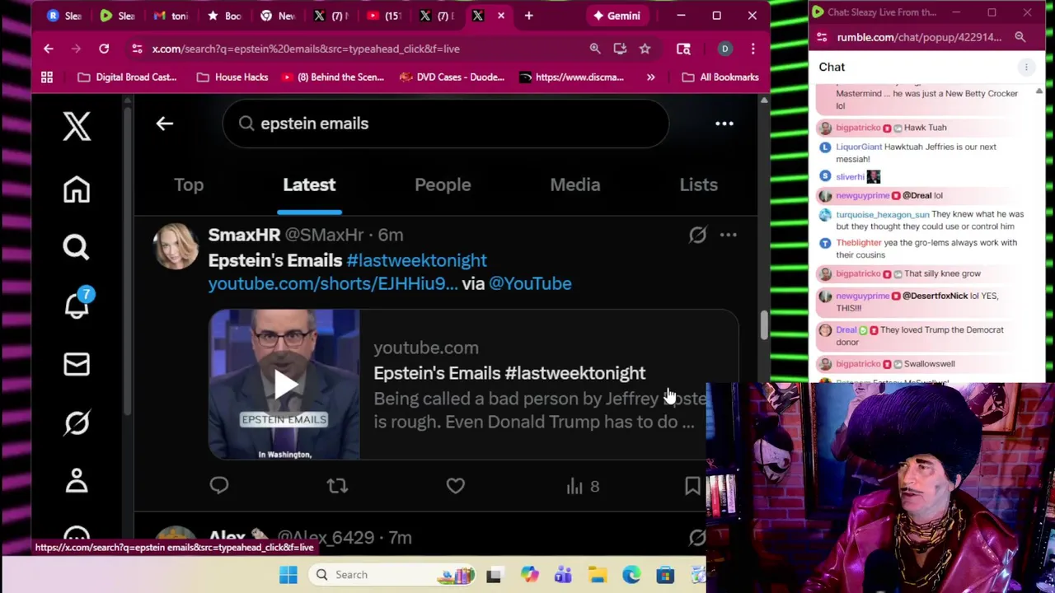
Task: Open Notifications bell with 7 badge
Action: coord(77,304)
